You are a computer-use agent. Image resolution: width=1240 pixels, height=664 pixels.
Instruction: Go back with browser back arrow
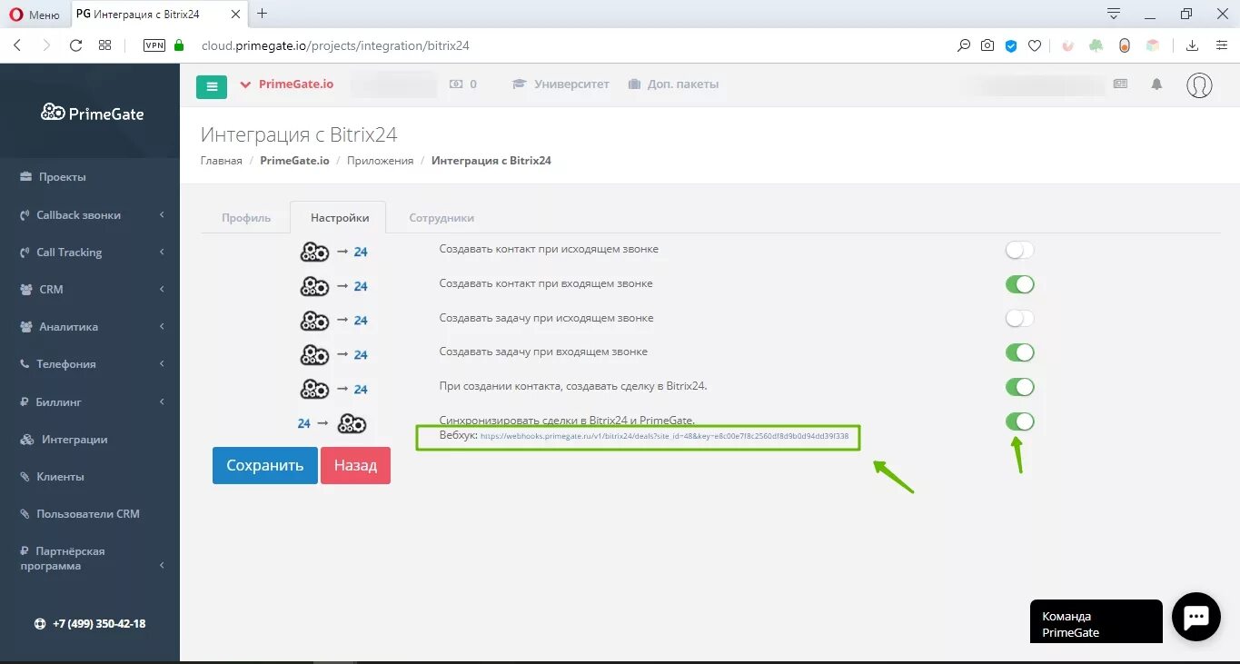tap(17, 45)
